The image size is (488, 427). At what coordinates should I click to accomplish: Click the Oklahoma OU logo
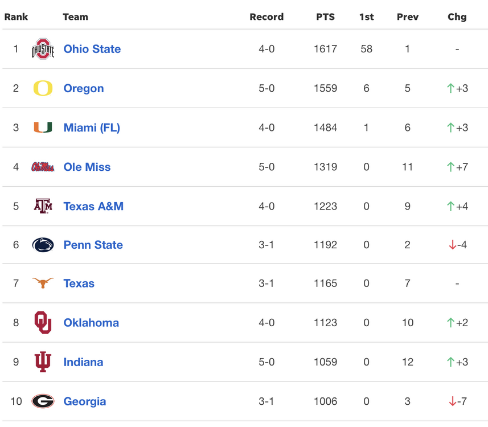(43, 322)
